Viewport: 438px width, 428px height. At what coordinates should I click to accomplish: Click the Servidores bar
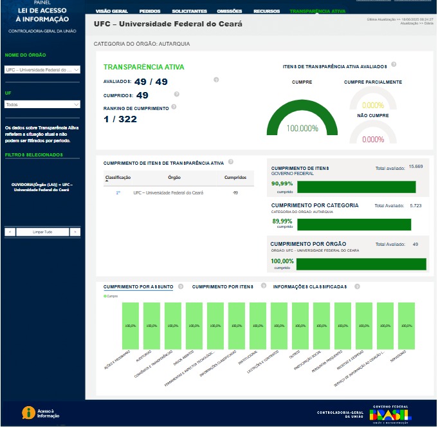click(406, 326)
